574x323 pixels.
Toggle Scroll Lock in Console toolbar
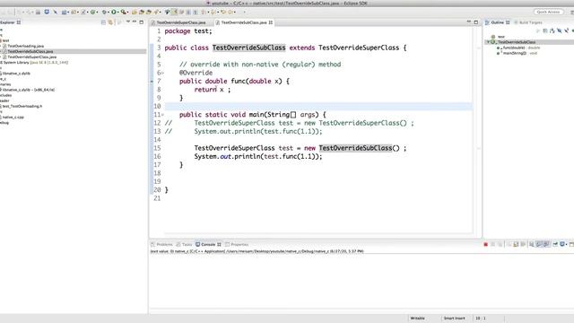[516, 244]
